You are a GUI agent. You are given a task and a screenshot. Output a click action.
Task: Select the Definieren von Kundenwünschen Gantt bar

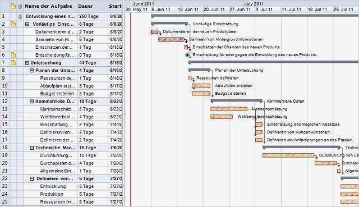259,132
